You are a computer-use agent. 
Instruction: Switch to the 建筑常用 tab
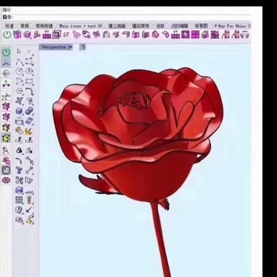pyautogui.click(x=141, y=26)
